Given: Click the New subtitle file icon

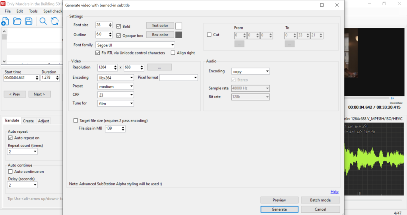Looking at the screenshot, I should point(5,21).
